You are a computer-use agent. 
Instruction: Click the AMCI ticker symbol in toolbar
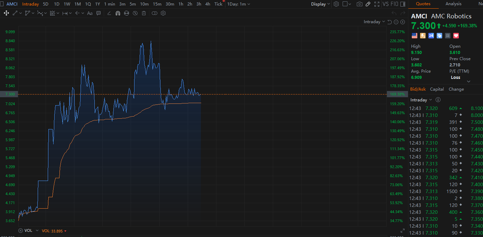12,4
